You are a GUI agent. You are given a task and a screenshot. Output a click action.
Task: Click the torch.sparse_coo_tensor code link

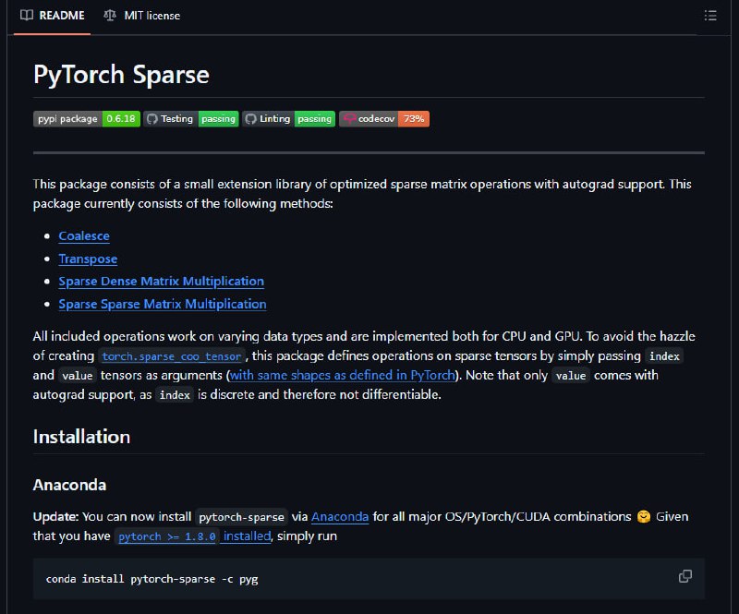[172, 356]
